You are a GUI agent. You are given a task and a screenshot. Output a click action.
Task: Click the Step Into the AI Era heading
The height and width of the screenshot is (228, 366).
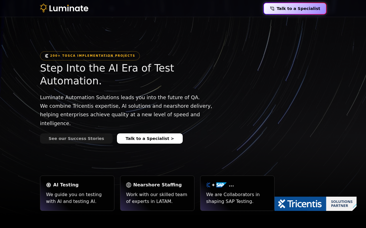107,74
